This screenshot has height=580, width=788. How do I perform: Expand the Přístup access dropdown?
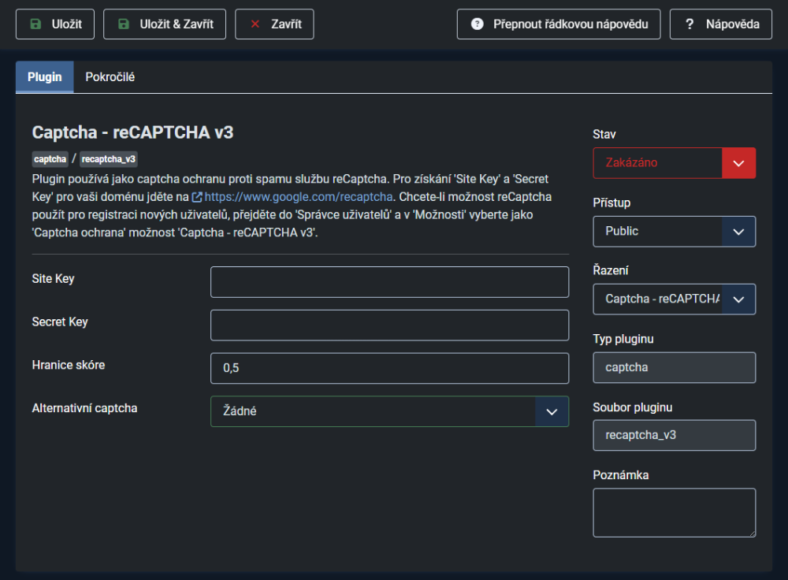674,232
